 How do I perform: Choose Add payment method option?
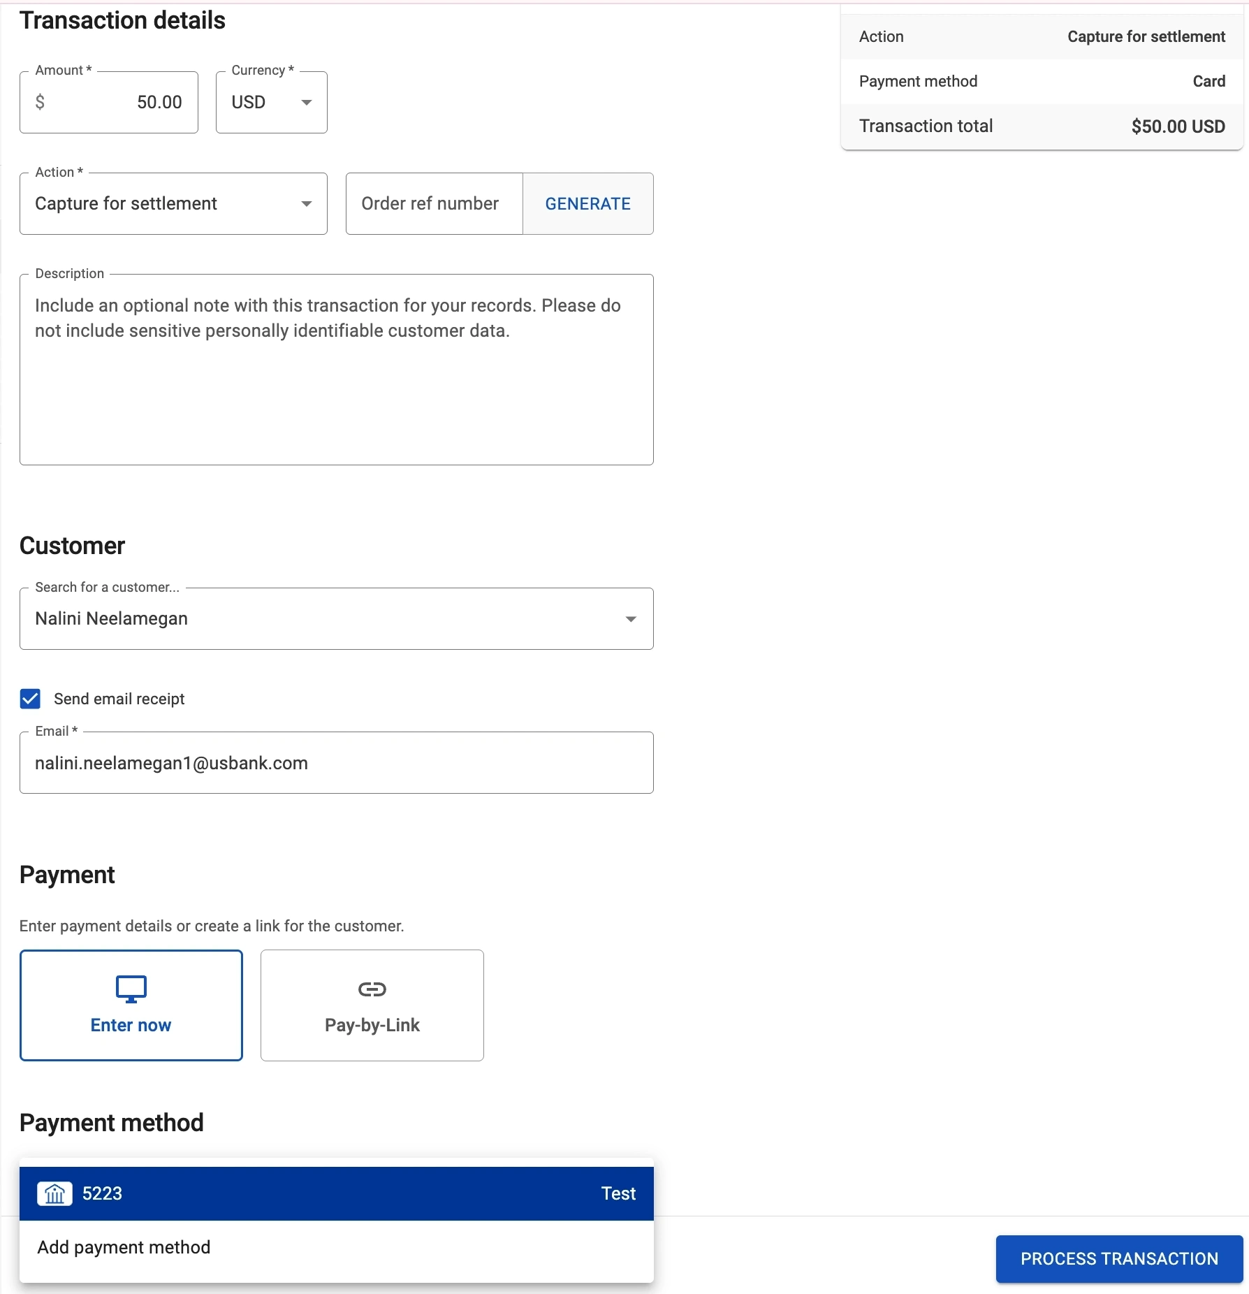124,1247
